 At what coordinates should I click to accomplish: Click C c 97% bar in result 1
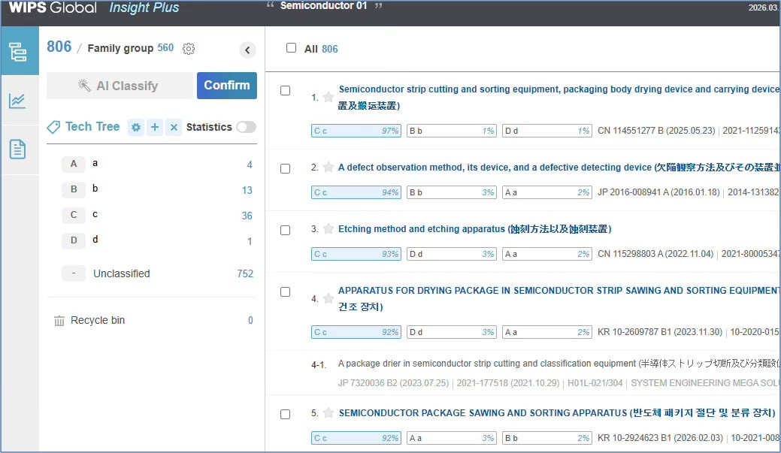356,131
